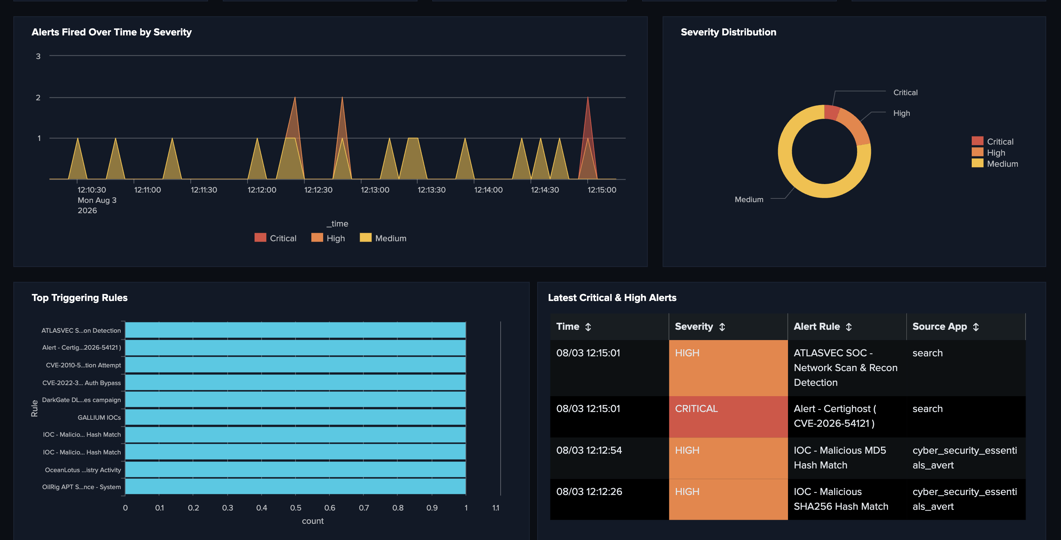Click the CVE-2010-5...tion Attempt bar
1061x540 pixels.
point(296,365)
